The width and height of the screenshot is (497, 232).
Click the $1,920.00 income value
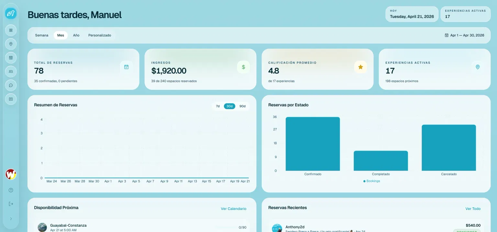pyautogui.click(x=169, y=71)
